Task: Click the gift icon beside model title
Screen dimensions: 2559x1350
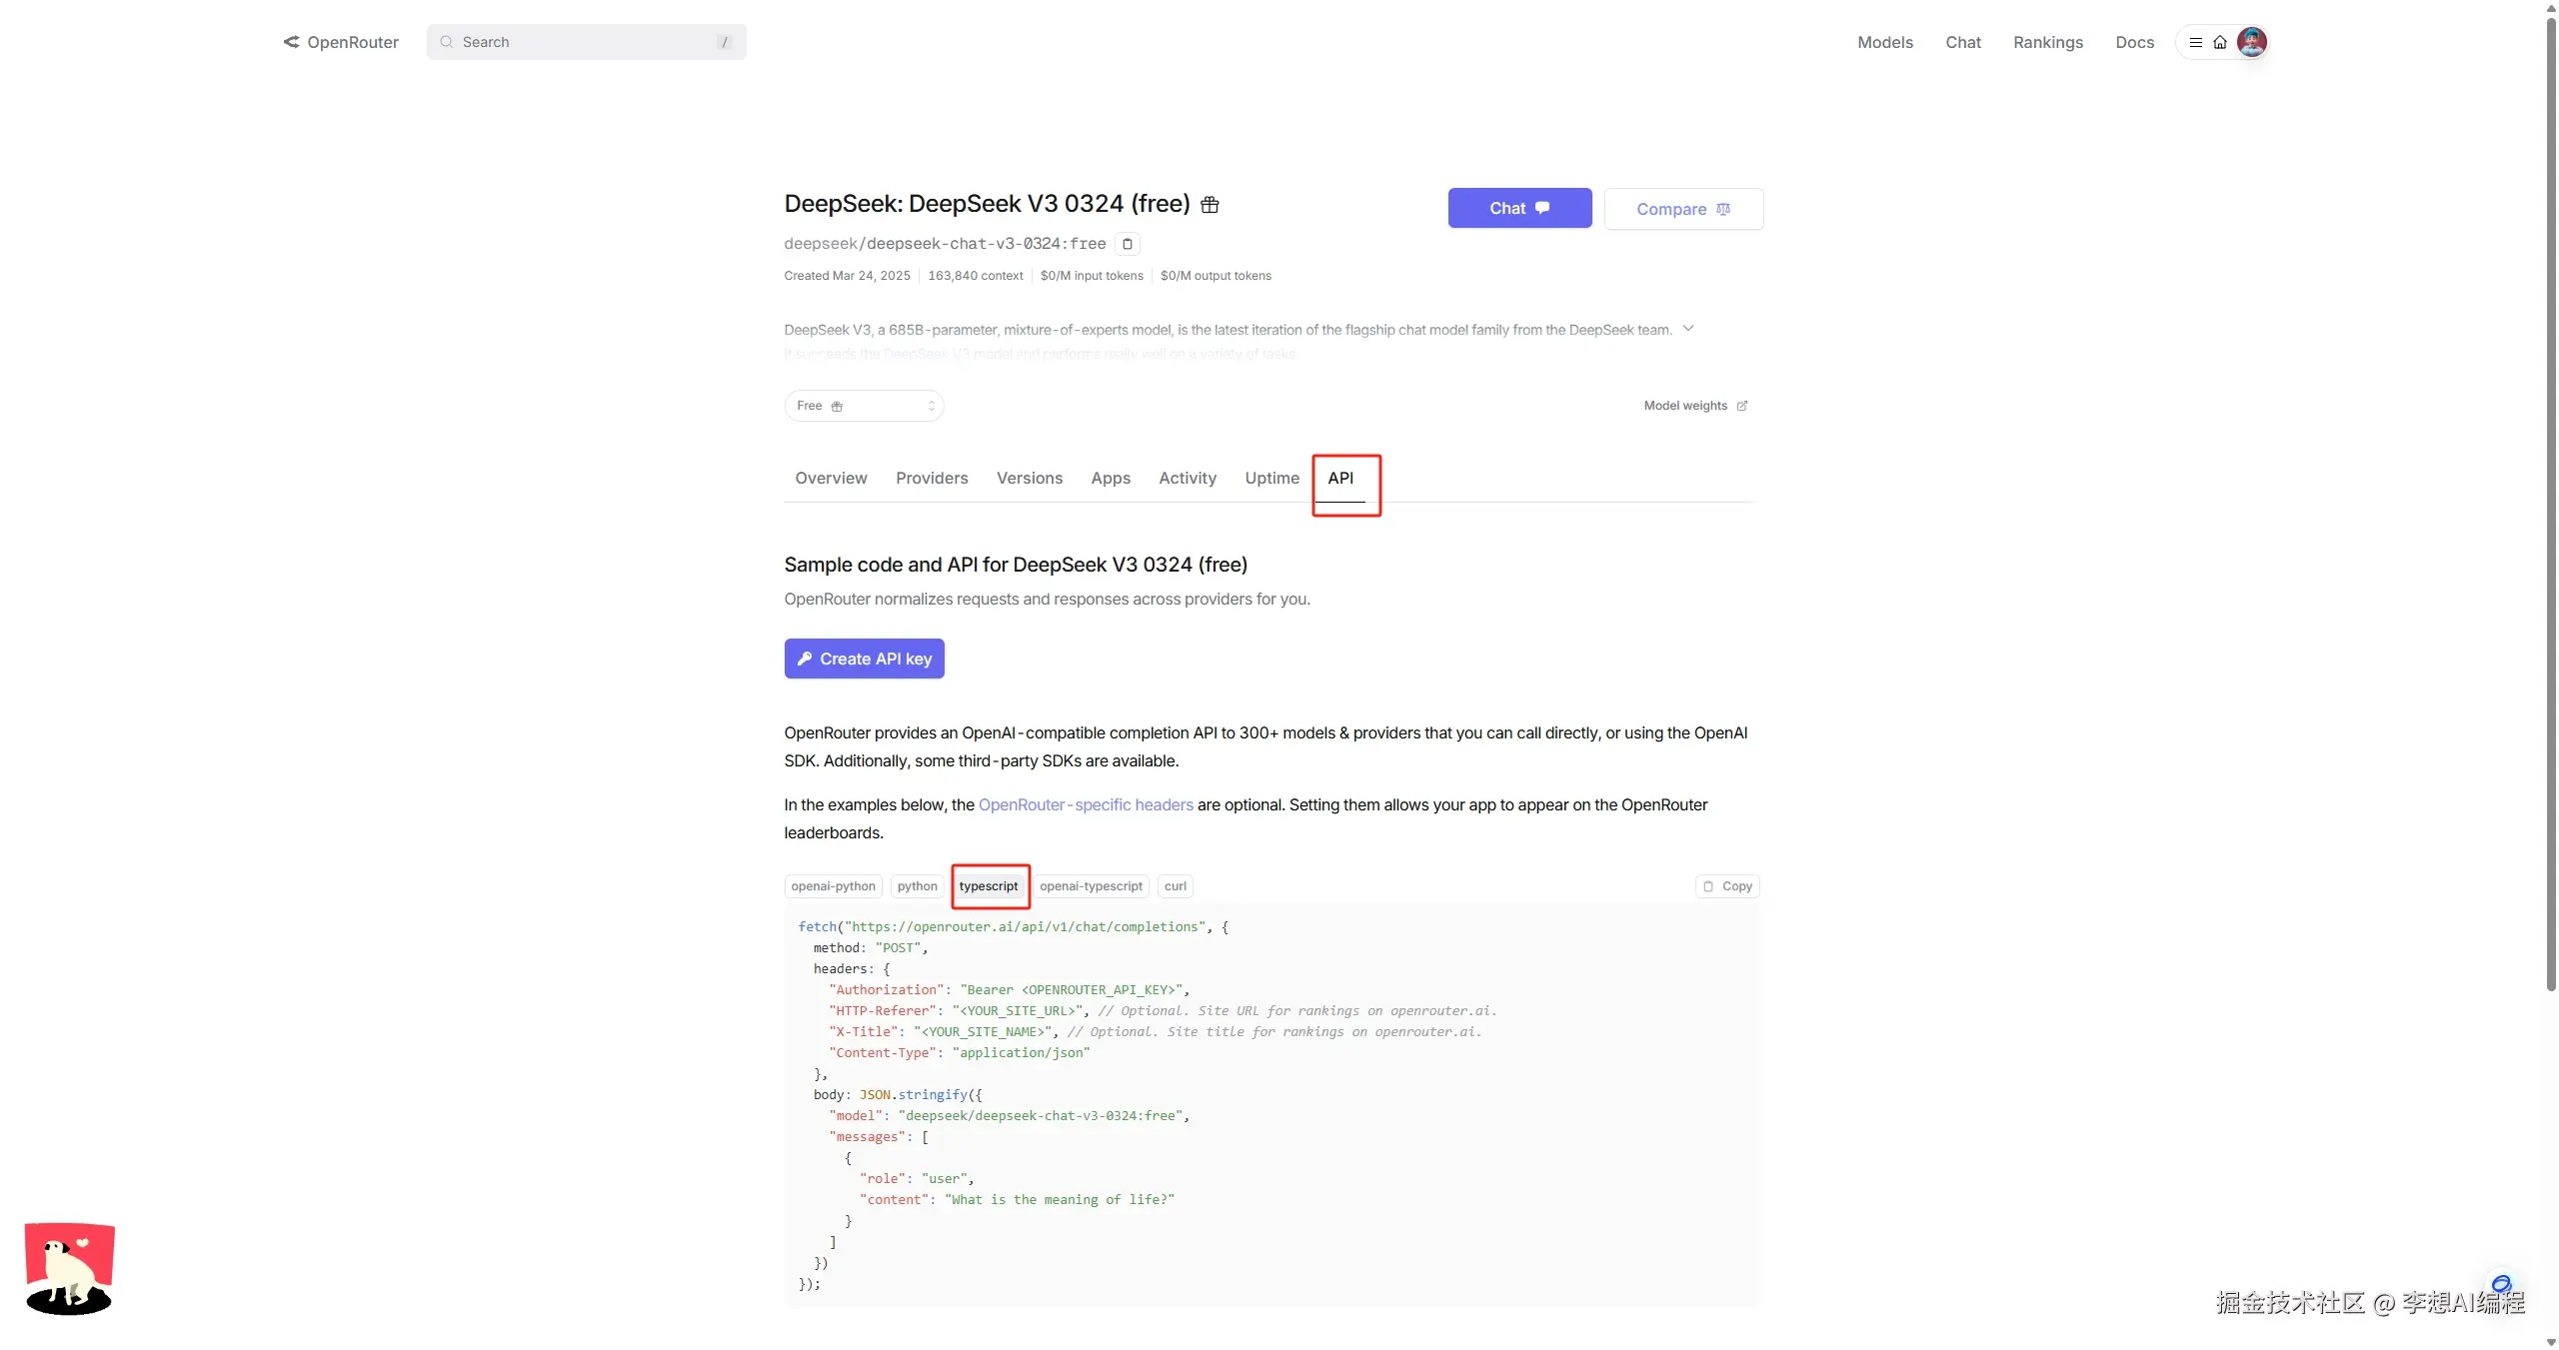Action: coord(1210,205)
